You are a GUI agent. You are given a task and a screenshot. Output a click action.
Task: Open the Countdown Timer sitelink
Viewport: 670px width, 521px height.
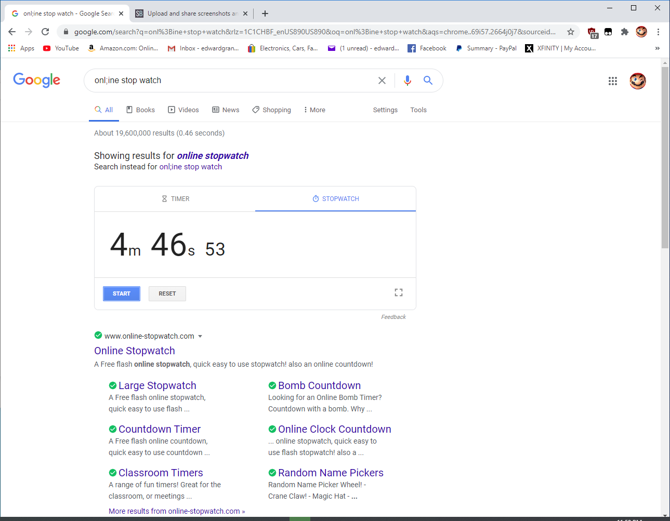pyautogui.click(x=160, y=429)
